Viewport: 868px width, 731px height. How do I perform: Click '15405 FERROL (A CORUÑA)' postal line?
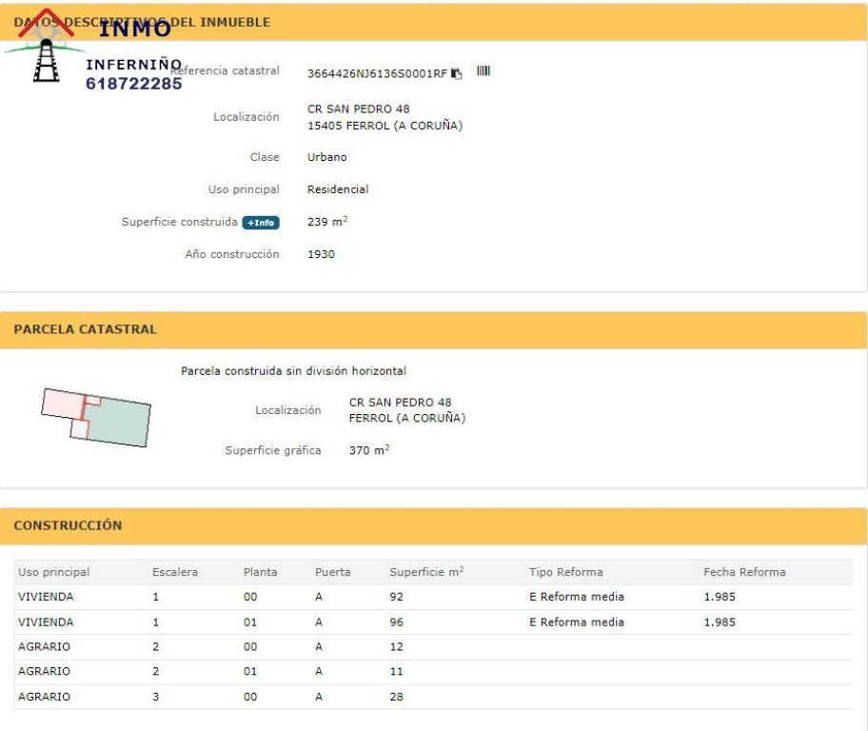click(x=385, y=126)
